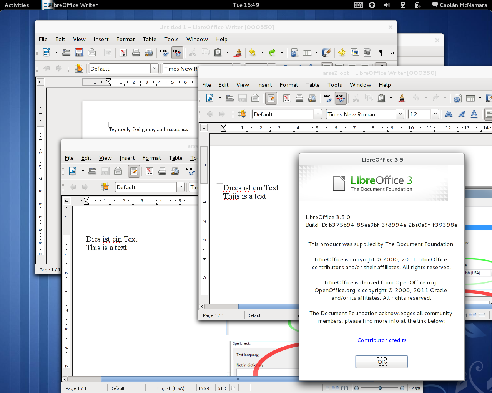Click Export as PDF in Untitled 1 toolbar
This screenshot has width=492, height=393.
click(123, 53)
